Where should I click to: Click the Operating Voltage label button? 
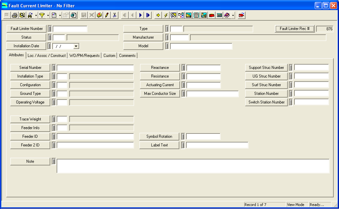click(30, 102)
